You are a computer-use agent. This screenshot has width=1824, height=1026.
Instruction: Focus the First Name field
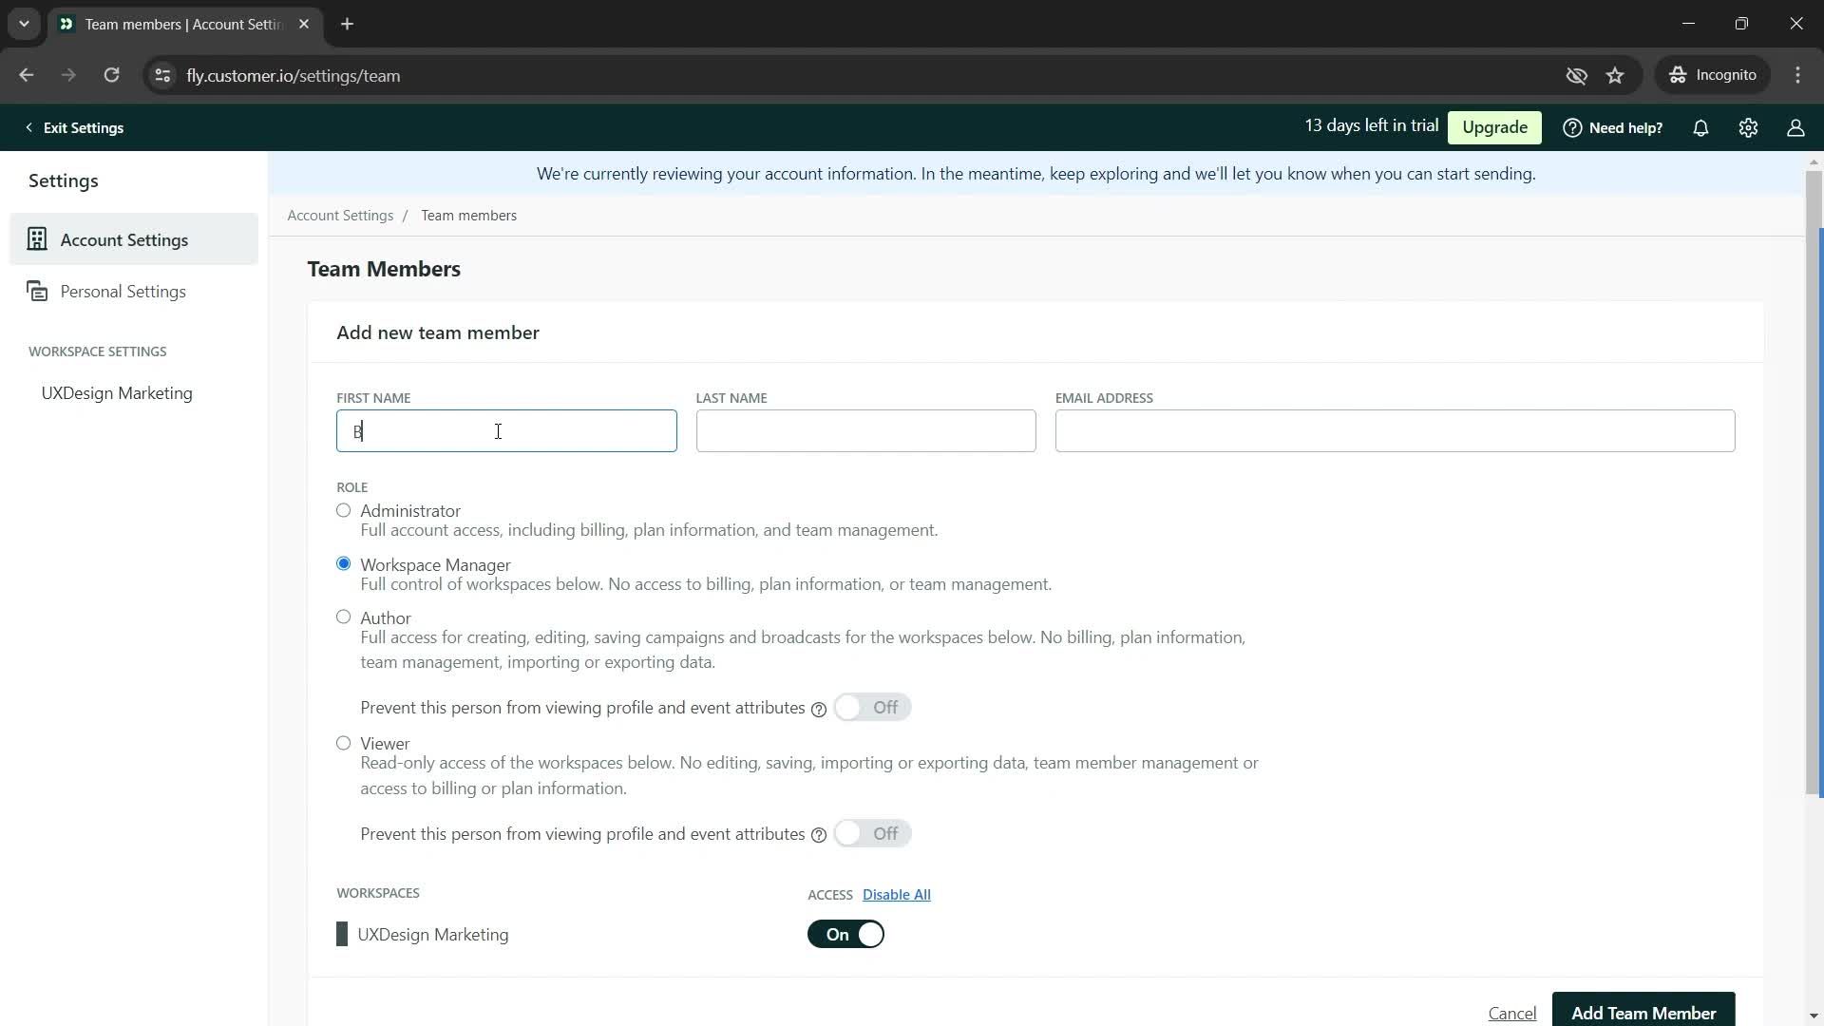pos(506,431)
